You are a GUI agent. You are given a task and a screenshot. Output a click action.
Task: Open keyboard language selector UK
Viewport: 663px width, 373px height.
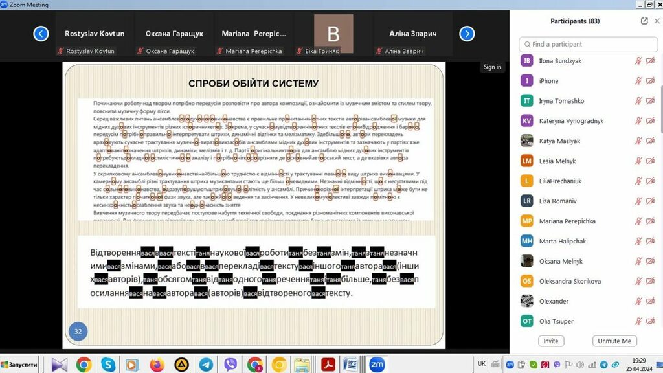pos(482,364)
